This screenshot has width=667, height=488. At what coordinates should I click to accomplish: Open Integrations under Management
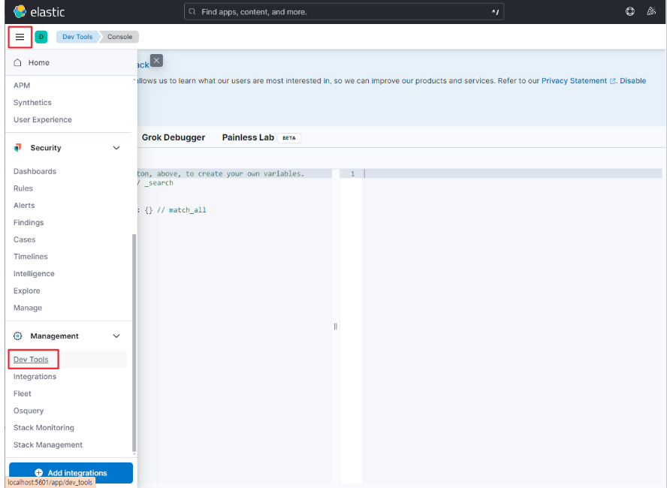point(35,377)
